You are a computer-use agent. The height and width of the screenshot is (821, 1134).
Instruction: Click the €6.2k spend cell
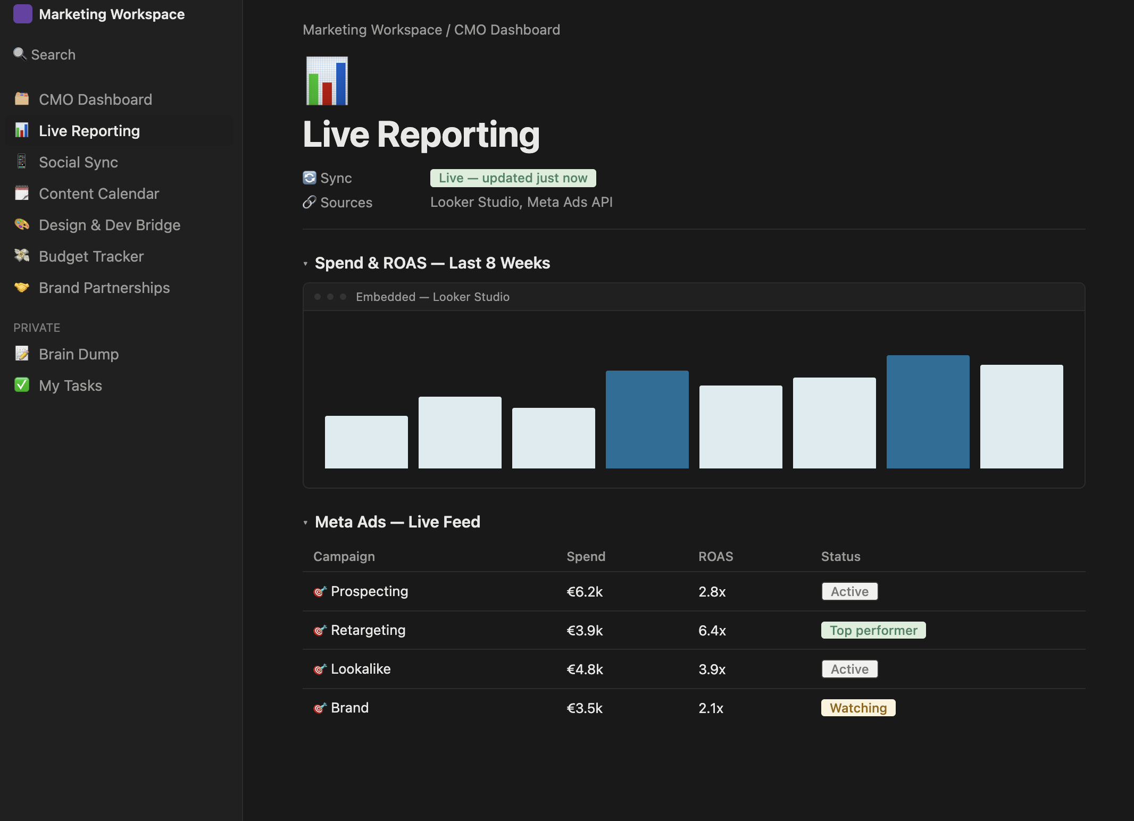[x=585, y=592]
